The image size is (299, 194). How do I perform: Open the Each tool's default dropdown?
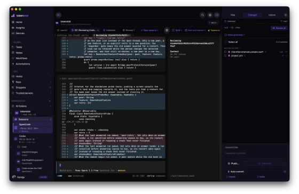point(195,30)
